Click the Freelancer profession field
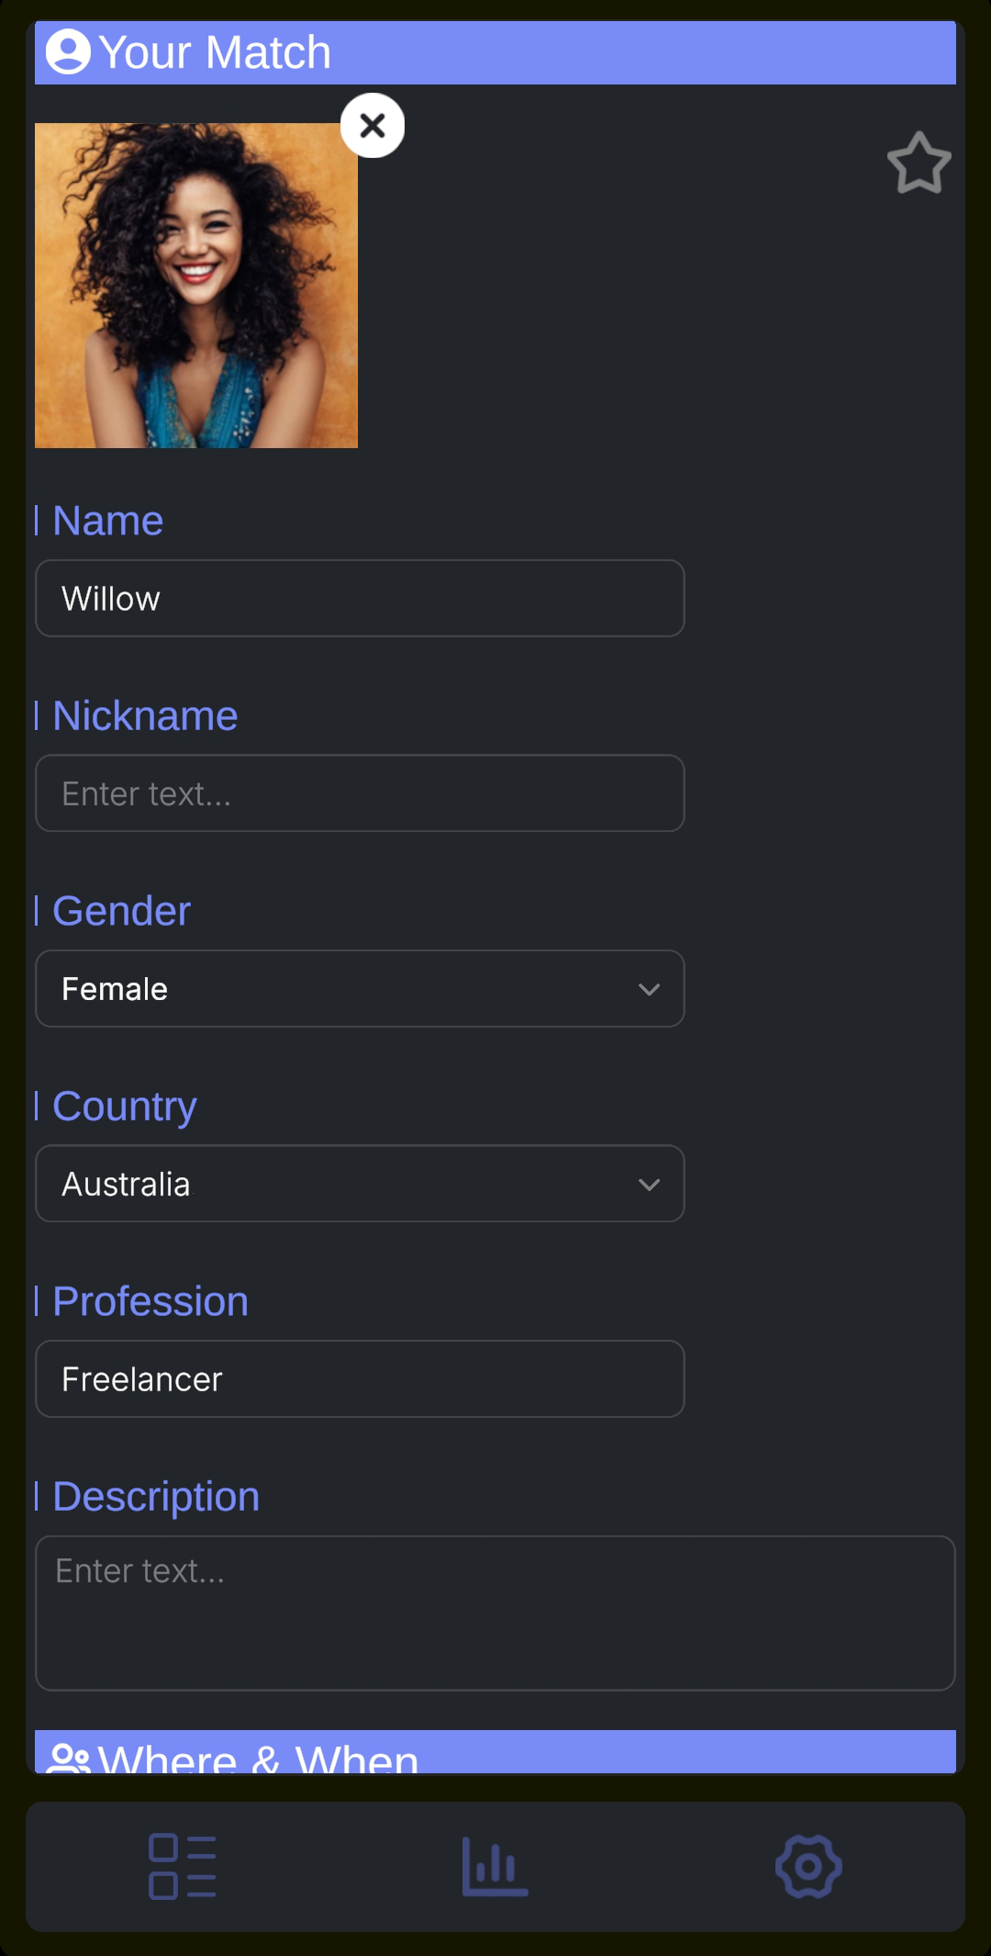991x1956 pixels. click(x=360, y=1378)
